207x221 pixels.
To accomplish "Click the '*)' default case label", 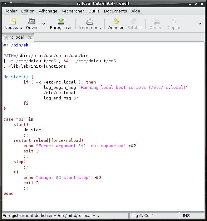I will click(16, 172).
